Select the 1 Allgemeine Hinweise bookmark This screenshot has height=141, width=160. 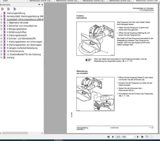point(18,23)
